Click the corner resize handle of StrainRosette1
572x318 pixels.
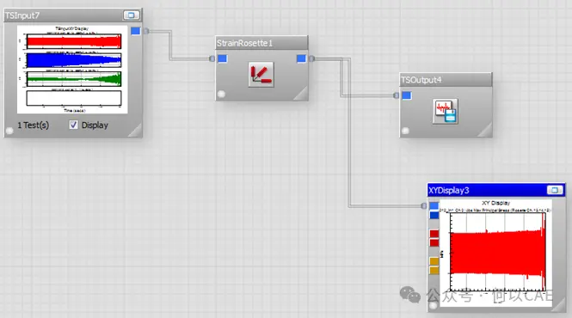click(x=301, y=94)
